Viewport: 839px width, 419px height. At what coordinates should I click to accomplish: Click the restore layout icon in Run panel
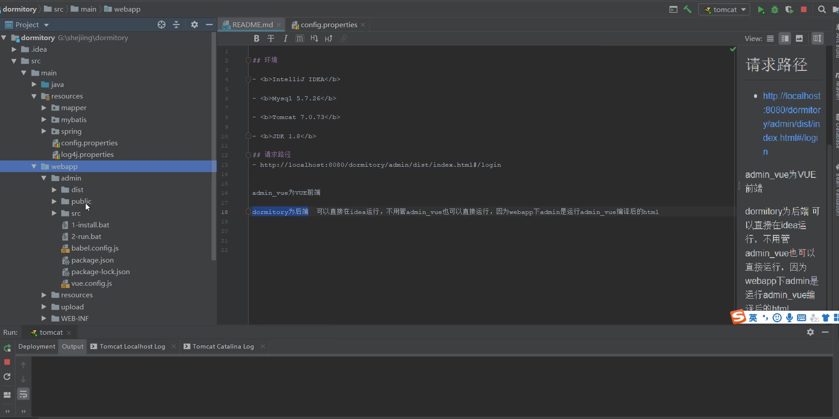(7, 395)
